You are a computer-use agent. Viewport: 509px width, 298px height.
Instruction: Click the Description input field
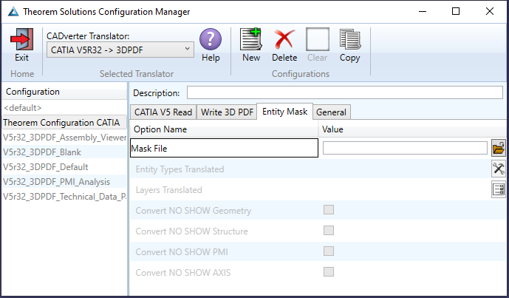pyautogui.click(x=345, y=92)
